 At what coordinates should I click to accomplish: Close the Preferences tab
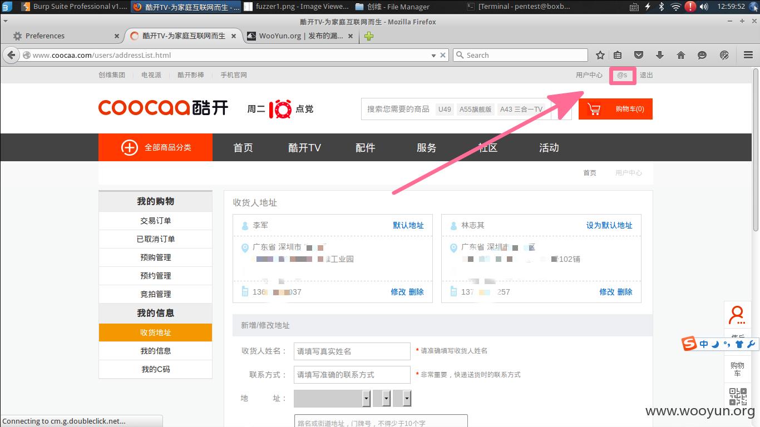[x=116, y=36]
